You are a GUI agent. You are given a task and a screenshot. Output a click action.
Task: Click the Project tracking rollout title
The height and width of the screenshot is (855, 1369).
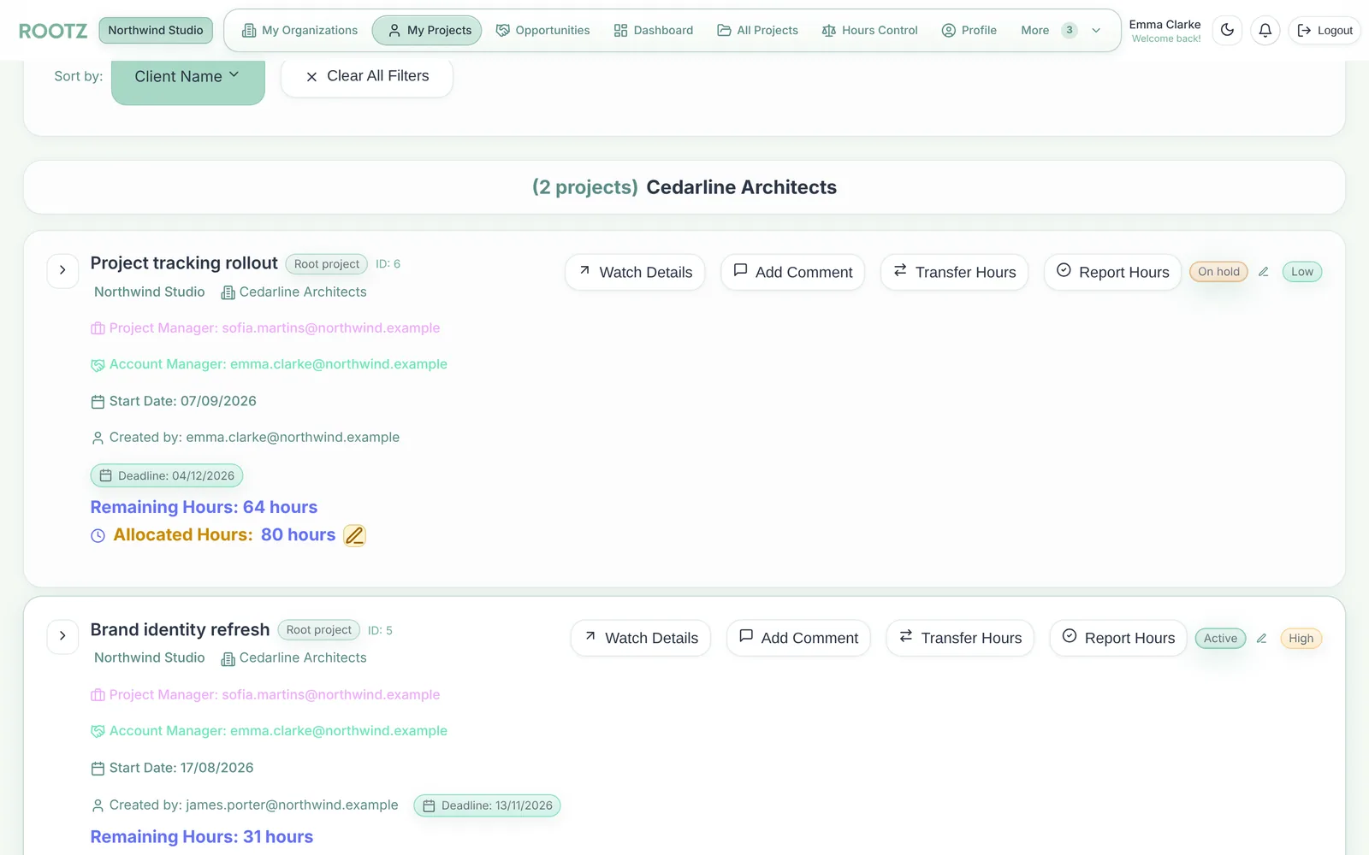184,263
